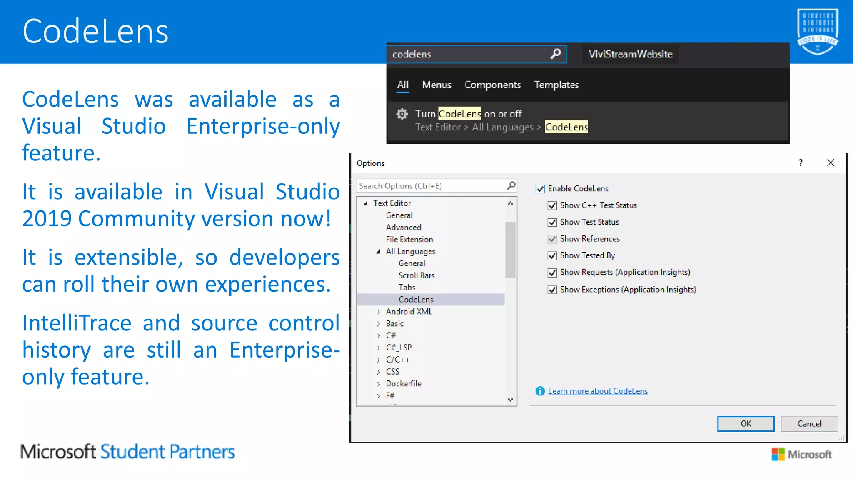
Task: Click the tree scrollbar up arrow
Action: pyautogui.click(x=510, y=204)
